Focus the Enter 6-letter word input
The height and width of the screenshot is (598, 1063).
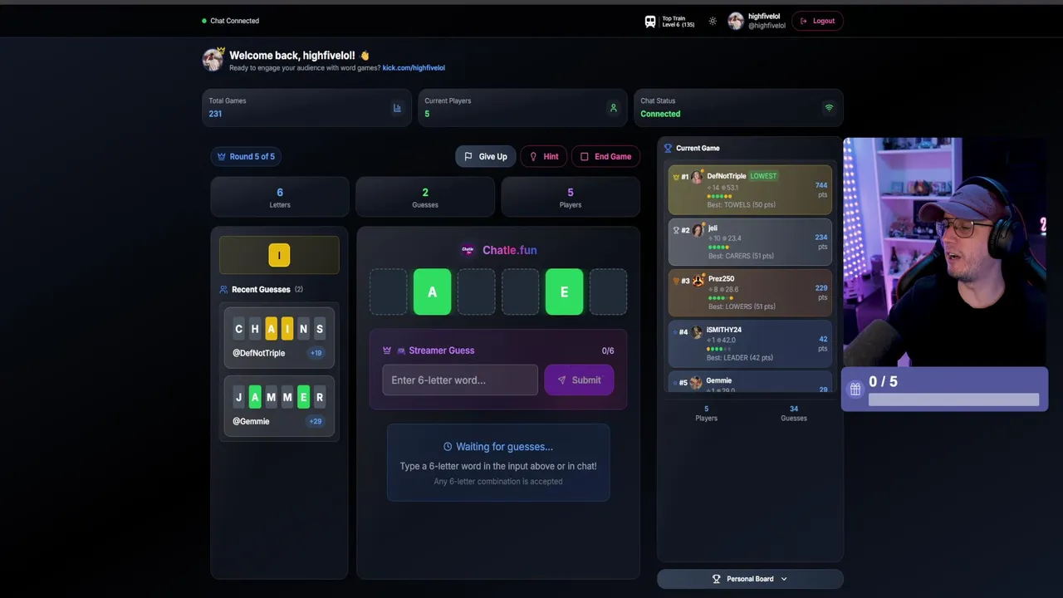(460, 380)
